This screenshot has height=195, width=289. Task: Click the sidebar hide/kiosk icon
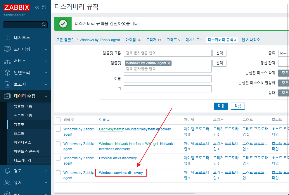(44, 7)
